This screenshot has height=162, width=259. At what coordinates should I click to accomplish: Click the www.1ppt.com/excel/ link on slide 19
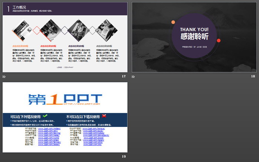tap(93, 138)
